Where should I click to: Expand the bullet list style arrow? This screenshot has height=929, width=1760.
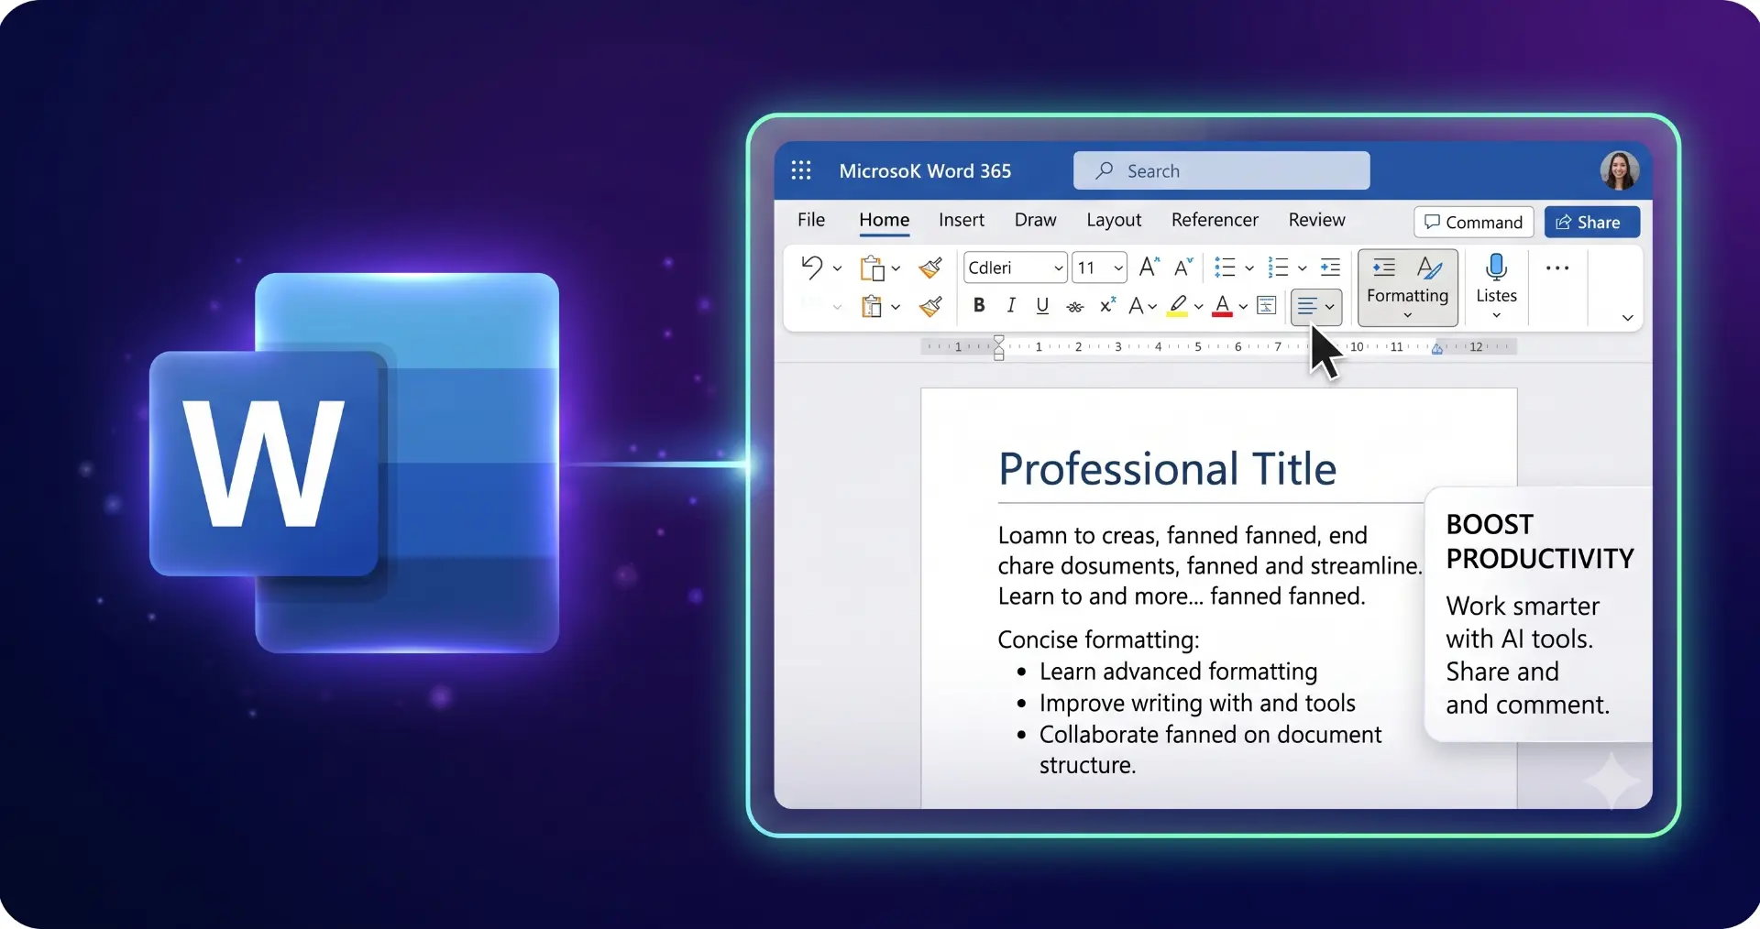[x=1249, y=268]
